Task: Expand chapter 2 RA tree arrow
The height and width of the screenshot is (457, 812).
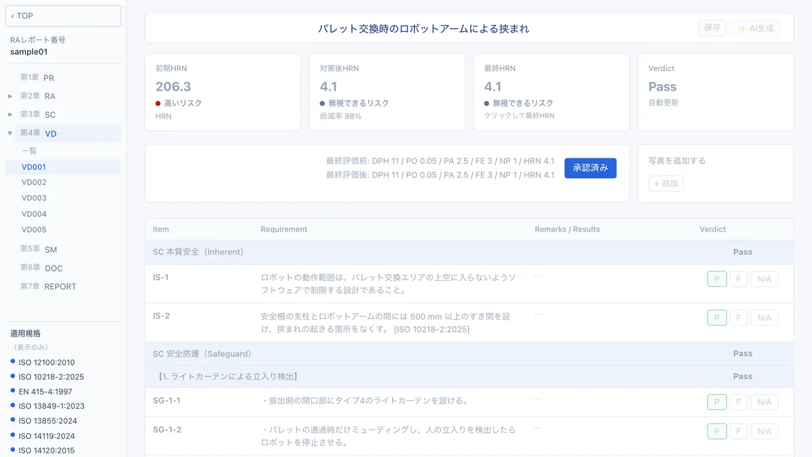Action: pos(10,96)
